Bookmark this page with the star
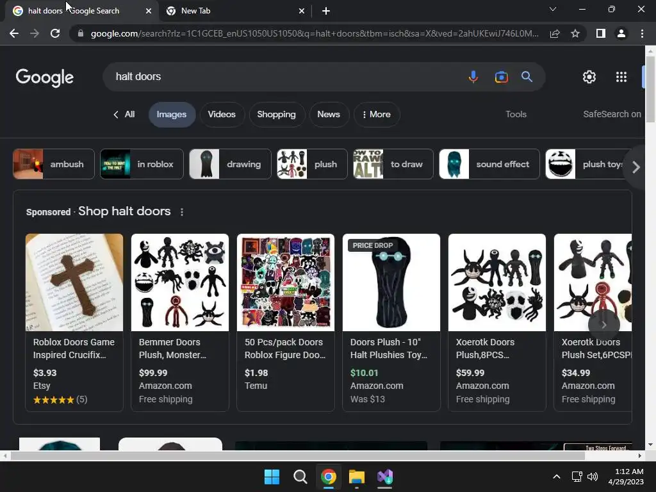 [x=575, y=33]
